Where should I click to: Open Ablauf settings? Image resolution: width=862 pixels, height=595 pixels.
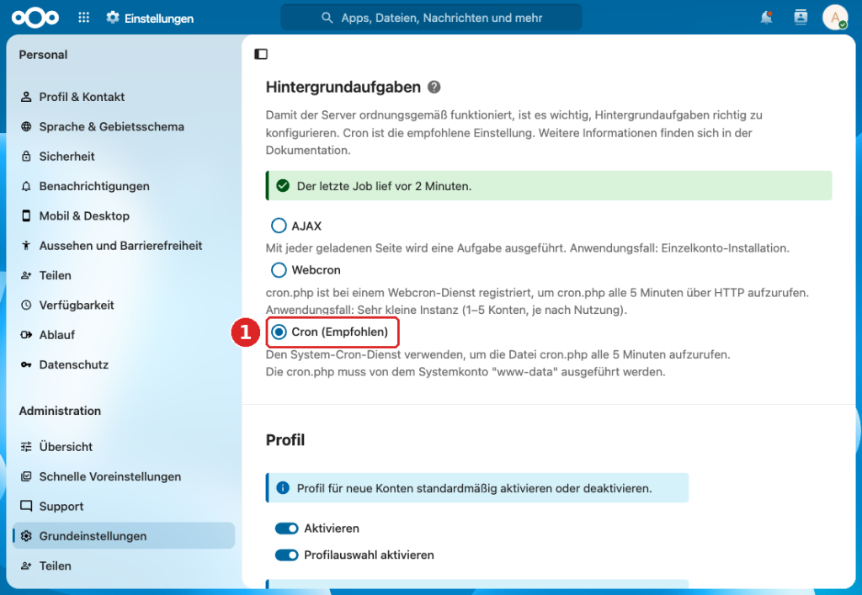(125, 335)
